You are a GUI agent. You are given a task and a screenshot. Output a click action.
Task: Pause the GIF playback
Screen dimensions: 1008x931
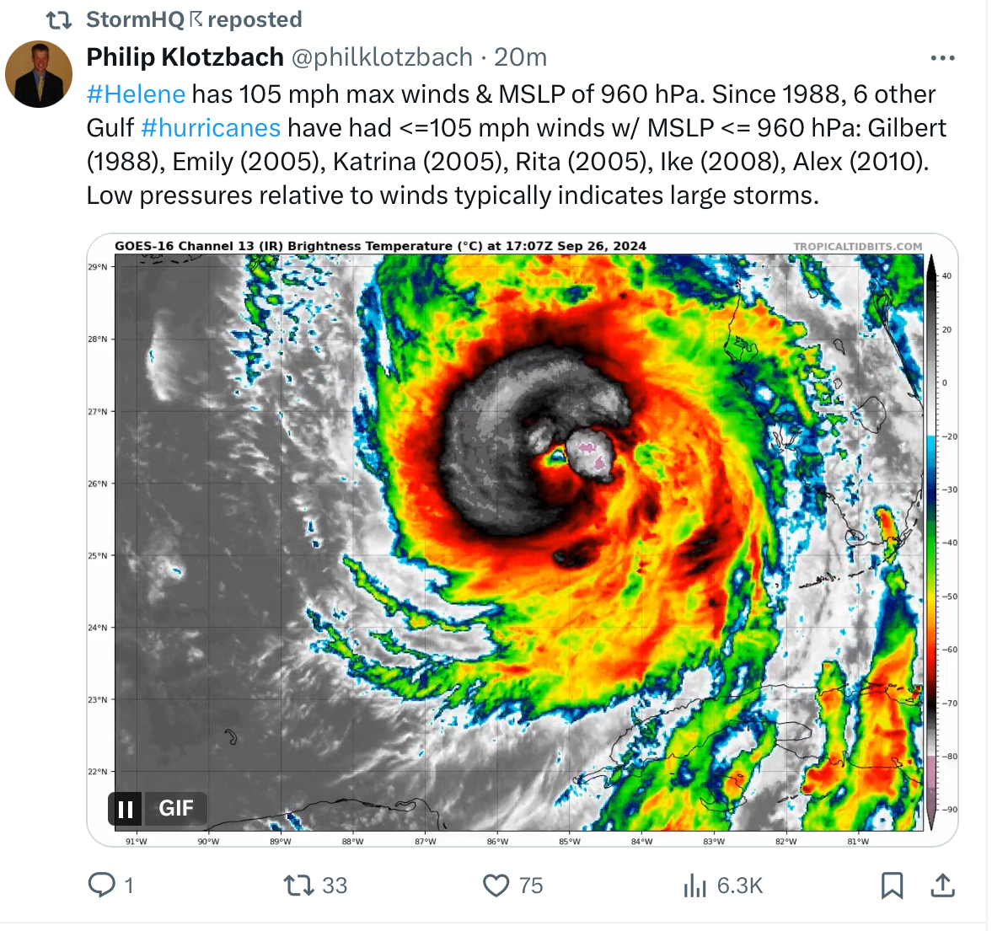click(126, 808)
